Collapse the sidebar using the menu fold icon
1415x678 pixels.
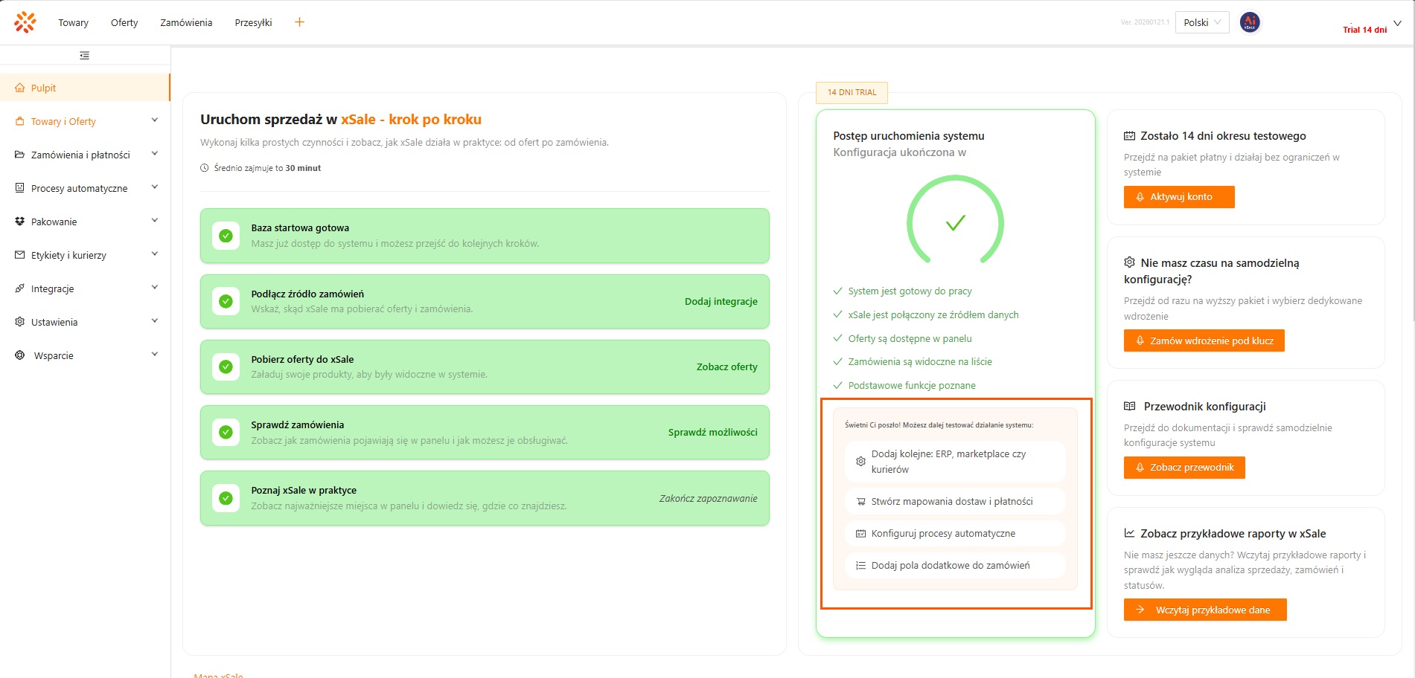click(85, 56)
